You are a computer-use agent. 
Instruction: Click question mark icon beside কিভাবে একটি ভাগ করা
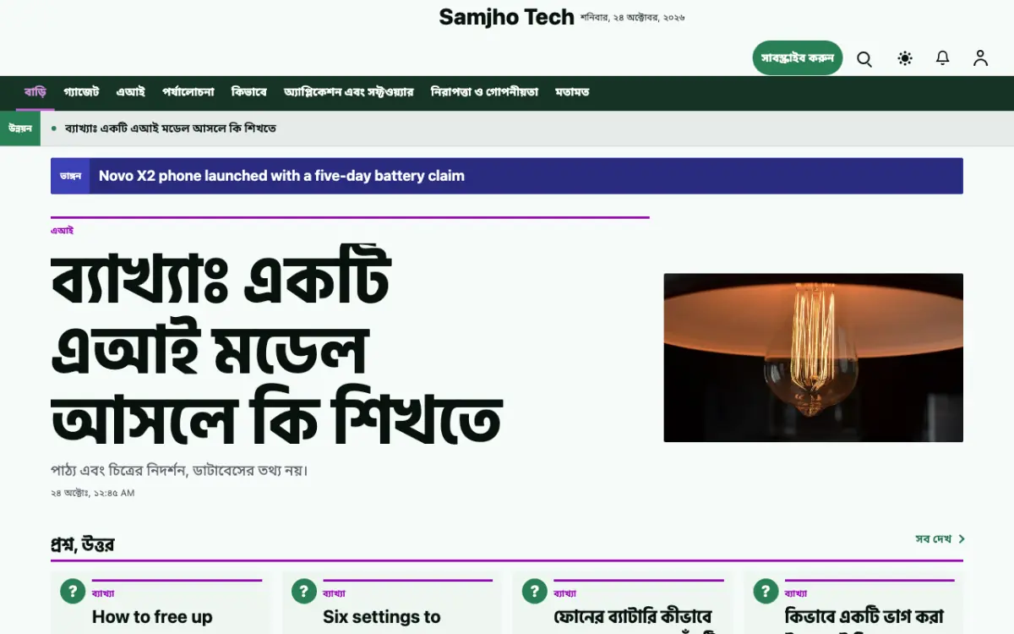click(x=766, y=591)
